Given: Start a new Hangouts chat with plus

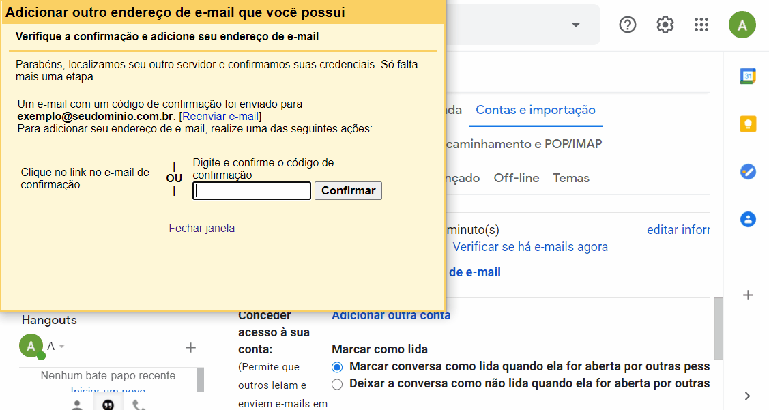Looking at the screenshot, I should click(x=190, y=348).
